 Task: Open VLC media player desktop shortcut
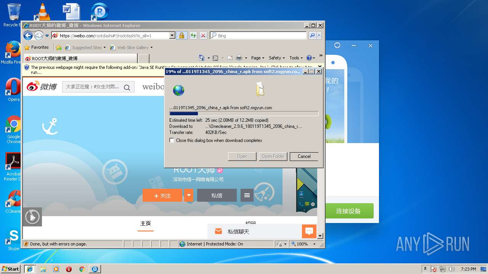coord(42,11)
